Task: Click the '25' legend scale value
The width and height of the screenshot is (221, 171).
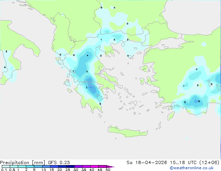Action: pyautogui.click(x=68, y=170)
